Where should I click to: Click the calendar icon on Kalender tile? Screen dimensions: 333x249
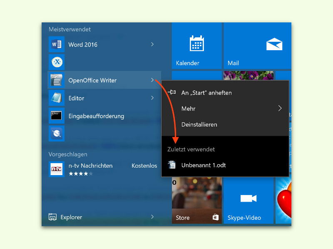(x=196, y=44)
